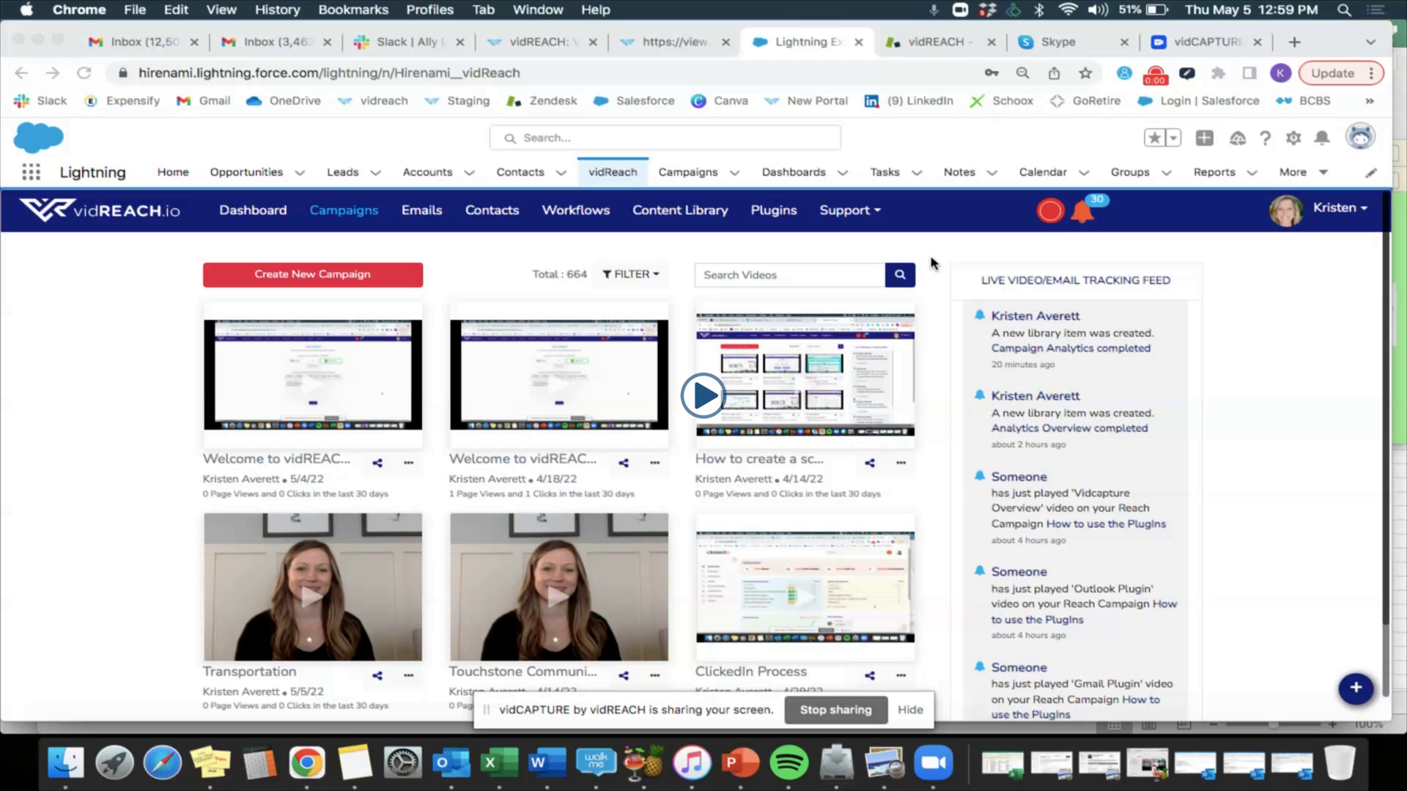Switch to the Content Library tab
The image size is (1407, 791).
click(679, 210)
